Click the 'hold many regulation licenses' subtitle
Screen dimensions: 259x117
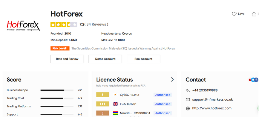pyautogui.click(x=121, y=86)
